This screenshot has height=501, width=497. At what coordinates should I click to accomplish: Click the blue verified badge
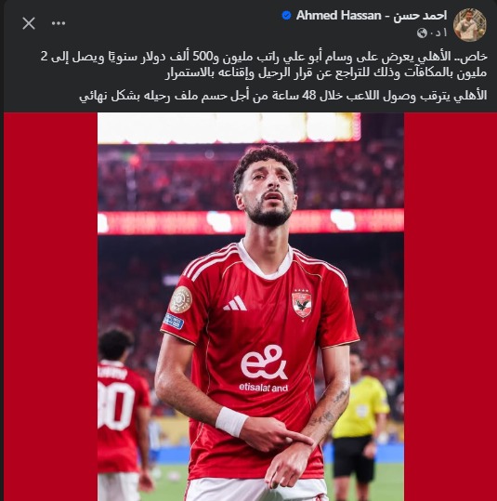[x=286, y=15]
